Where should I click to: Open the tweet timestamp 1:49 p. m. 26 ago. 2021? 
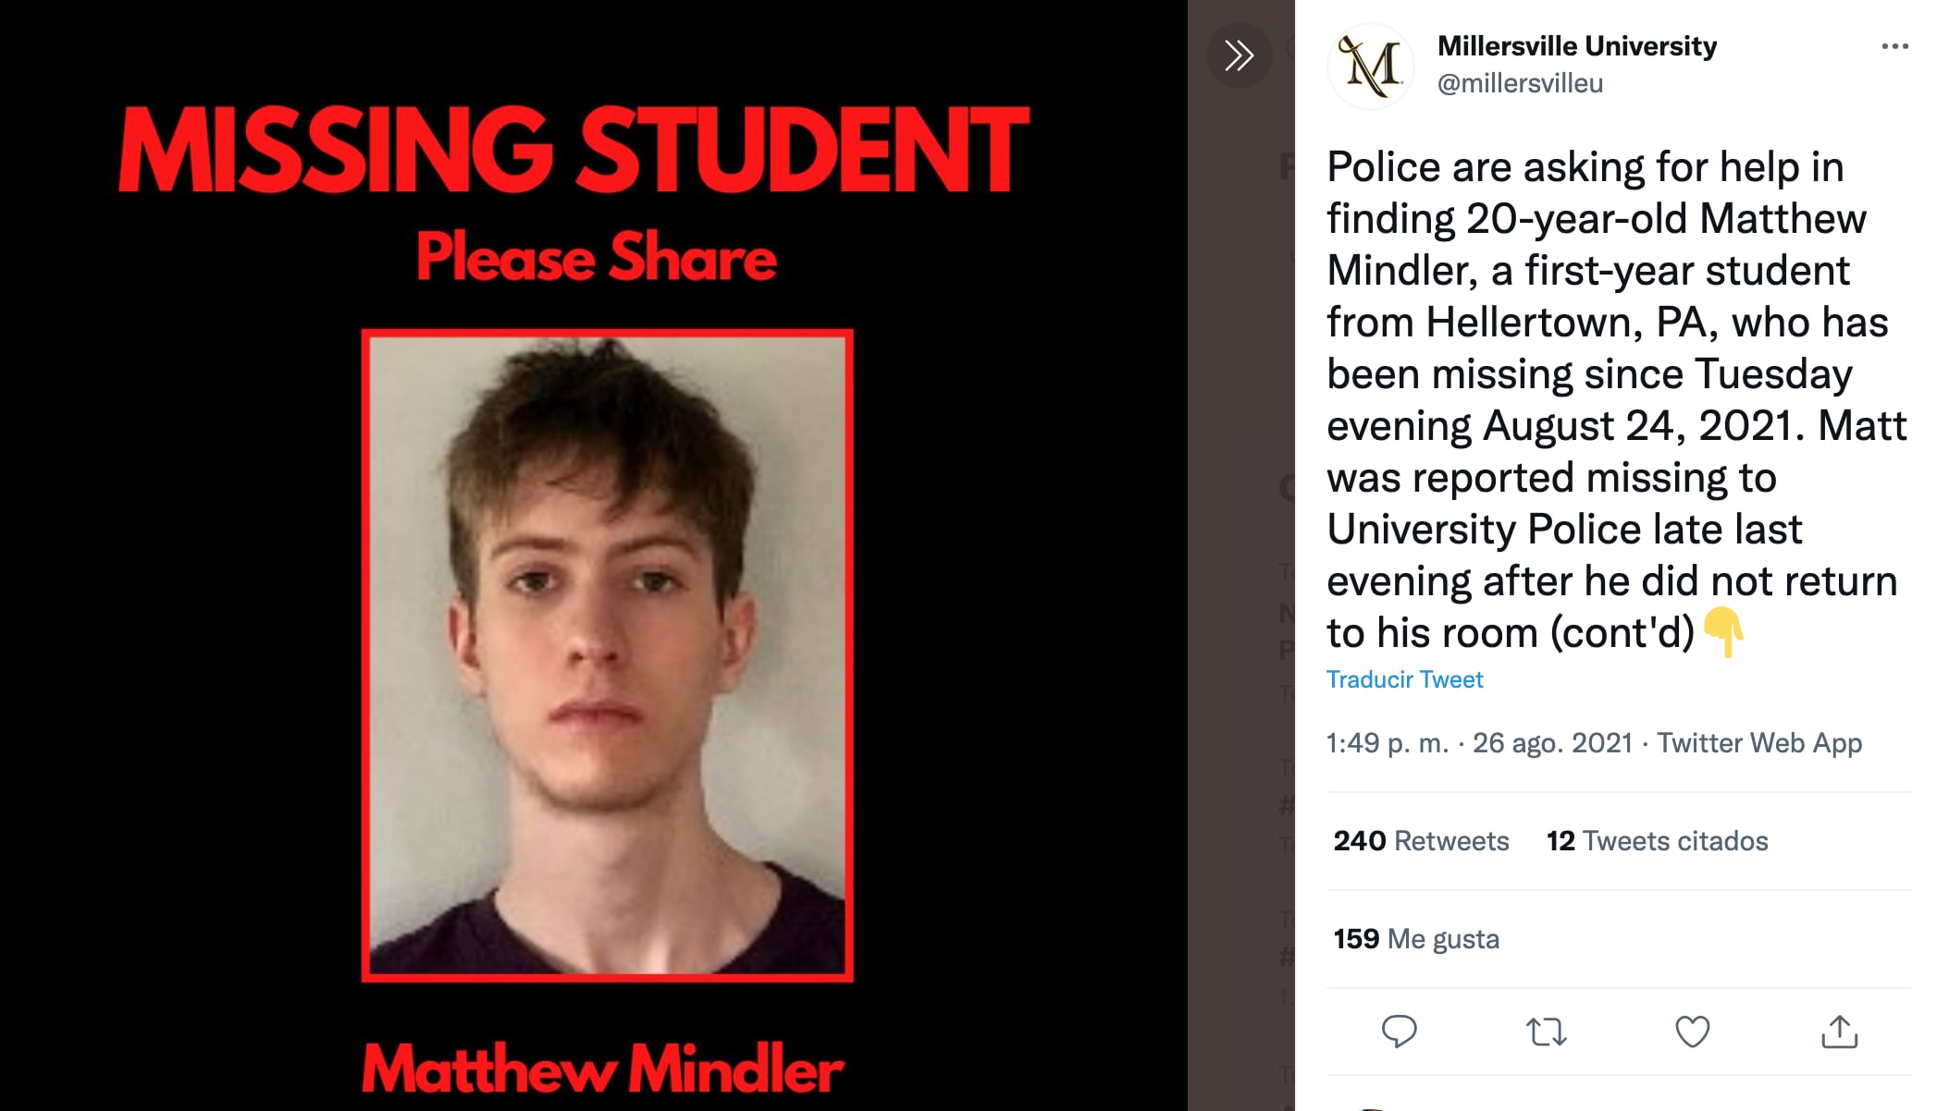tap(1478, 743)
